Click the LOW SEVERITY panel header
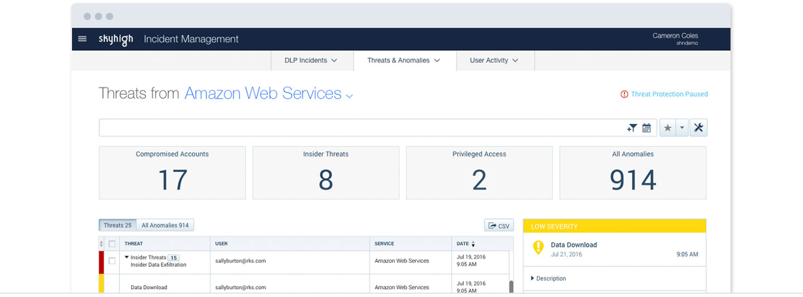803x297 pixels. pos(615,226)
